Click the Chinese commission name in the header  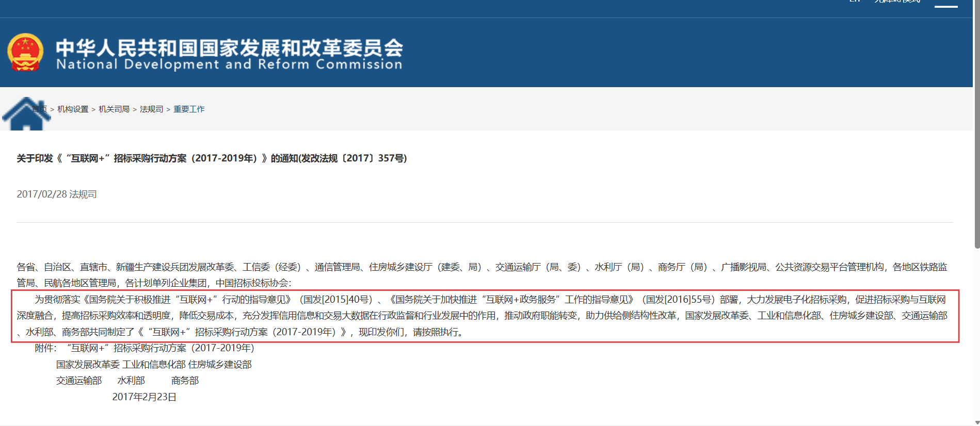click(x=229, y=47)
